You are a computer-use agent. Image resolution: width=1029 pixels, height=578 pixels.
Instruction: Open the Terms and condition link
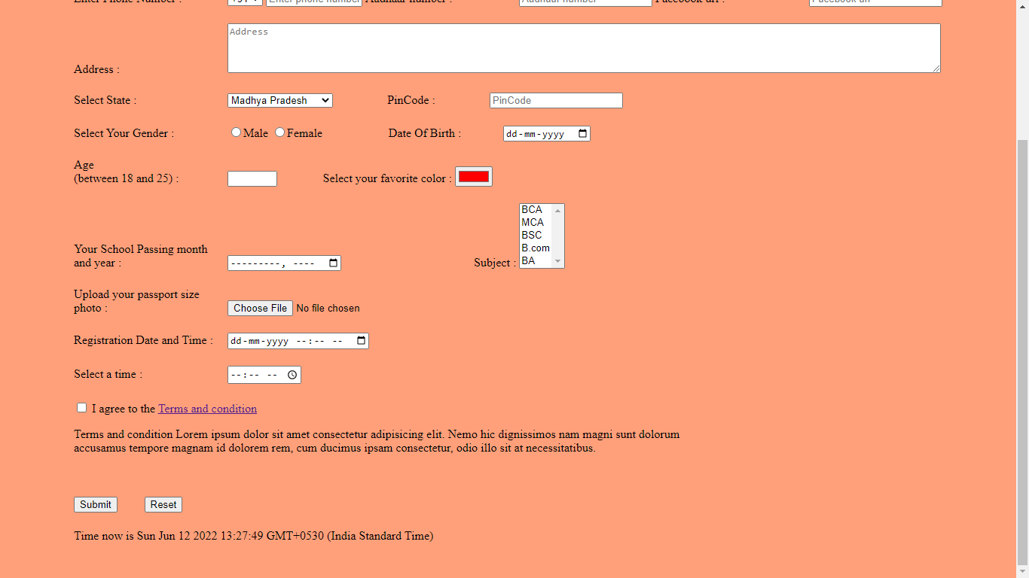207,409
